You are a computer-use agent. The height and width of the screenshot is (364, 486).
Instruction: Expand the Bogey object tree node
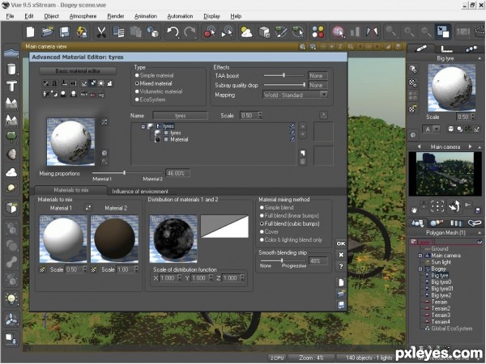(x=420, y=269)
